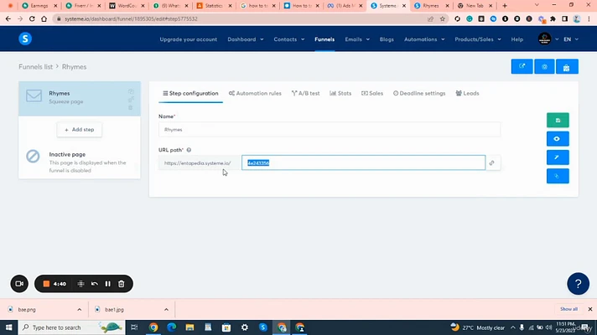
Task: Click the green save button
Action: pyautogui.click(x=558, y=121)
